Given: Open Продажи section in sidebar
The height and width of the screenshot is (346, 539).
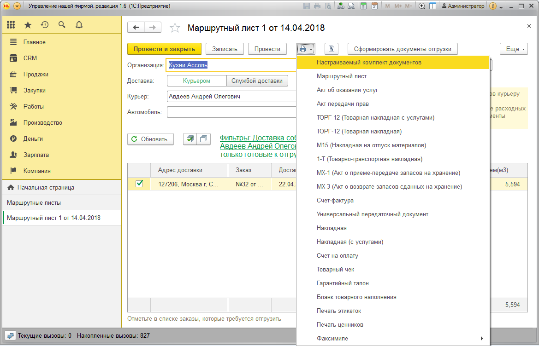Looking at the screenshot, I should pos(62,75).
